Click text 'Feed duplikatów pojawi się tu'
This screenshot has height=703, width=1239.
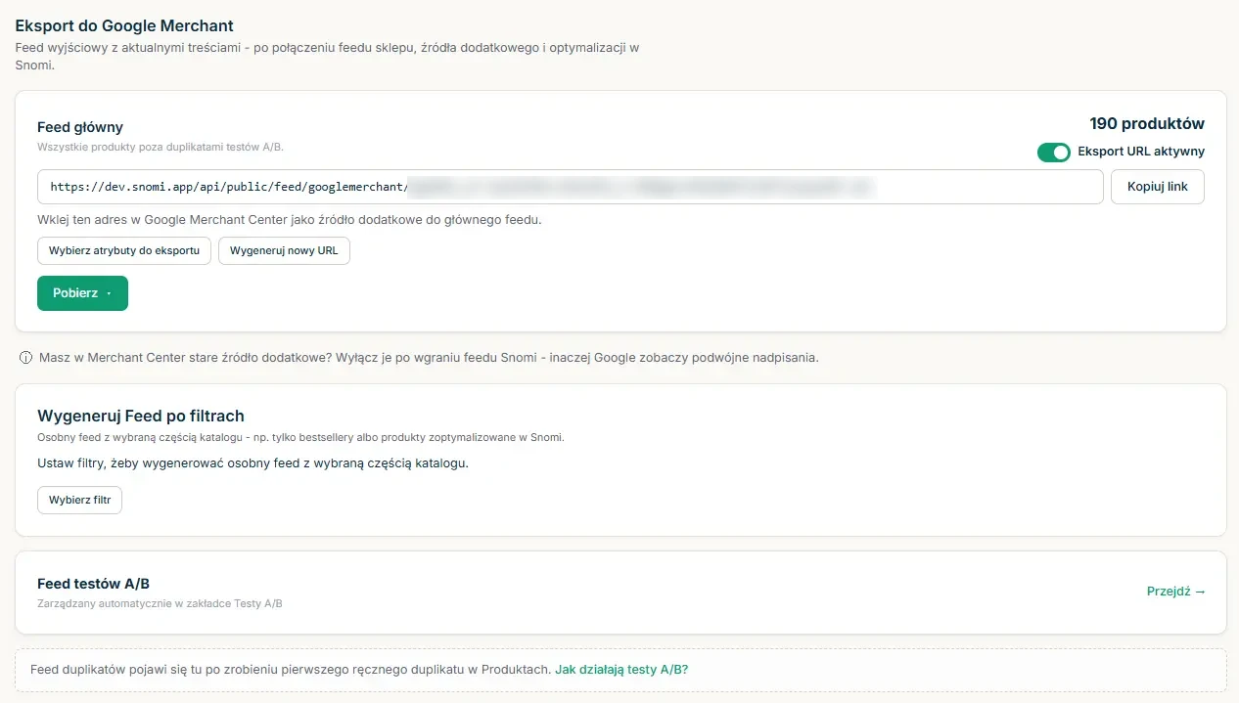point(117,670)
